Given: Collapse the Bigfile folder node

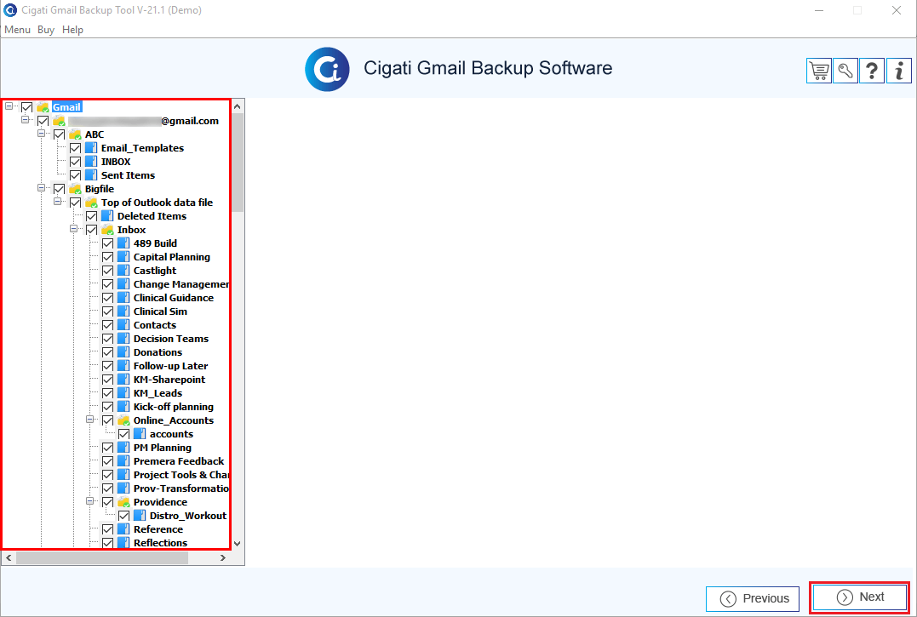Looking at the screenshot, I should pyautogui.click(x=42, y=188).
